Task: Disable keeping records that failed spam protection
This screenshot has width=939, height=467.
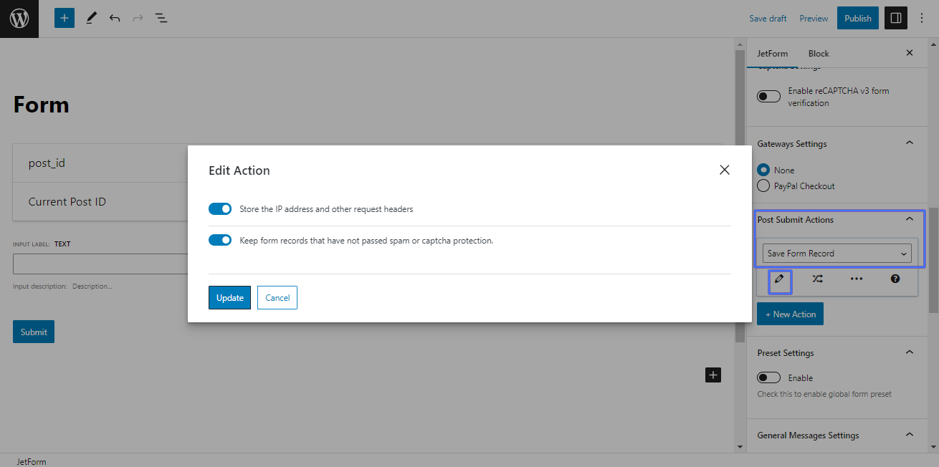Action: (x=220, y=240)
